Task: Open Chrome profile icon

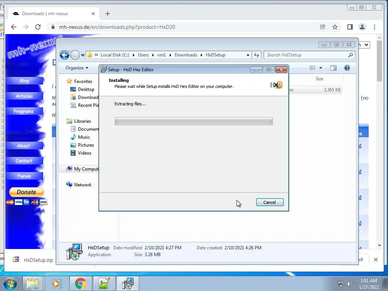Action: (x=362, y=27)
